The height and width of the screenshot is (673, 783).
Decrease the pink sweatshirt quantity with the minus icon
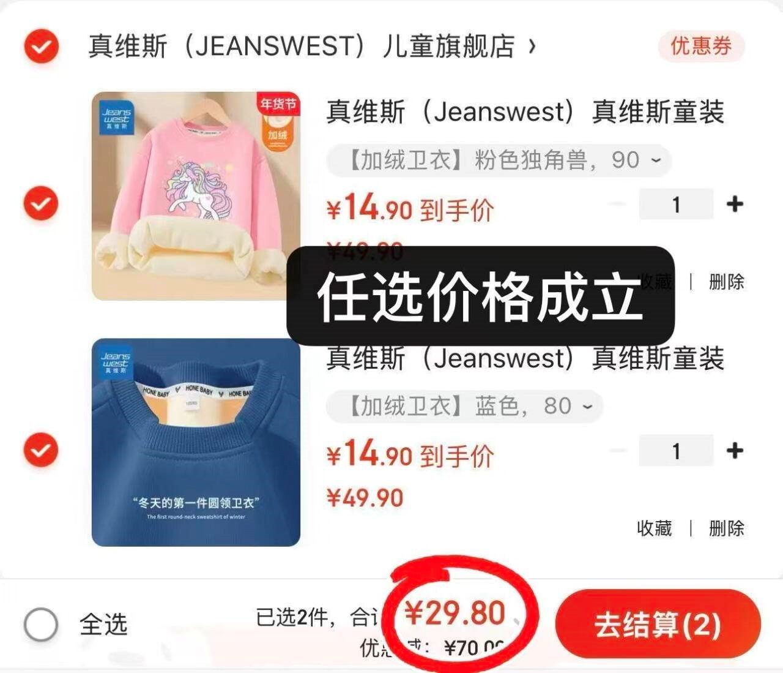[618, 204]
